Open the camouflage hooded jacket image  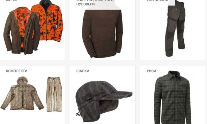pyautogui.click(x=22, y=93)
